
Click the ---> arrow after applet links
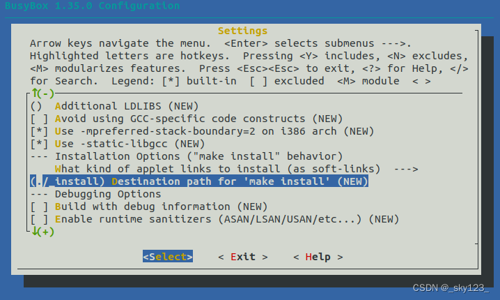point(405,169)
